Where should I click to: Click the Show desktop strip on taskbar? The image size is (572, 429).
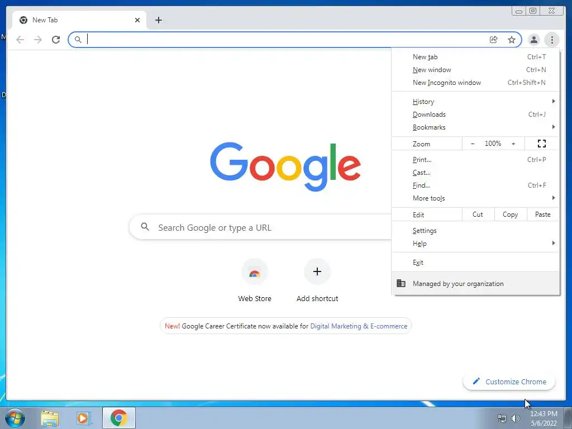pos(568,418)
